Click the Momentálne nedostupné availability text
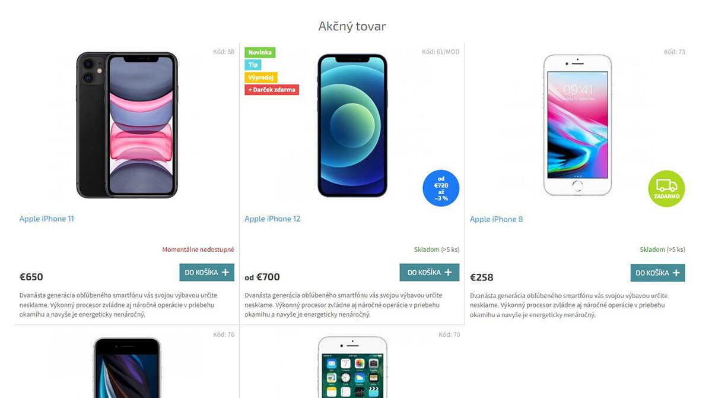The width and height of the screenshot is (712, 398). pos(198,249)
